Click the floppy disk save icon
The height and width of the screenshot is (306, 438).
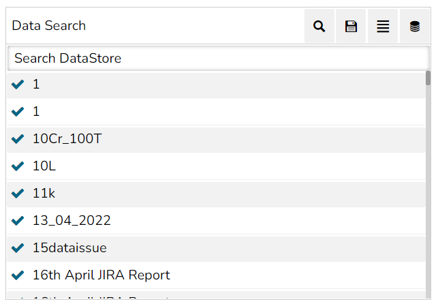(351, 27)
